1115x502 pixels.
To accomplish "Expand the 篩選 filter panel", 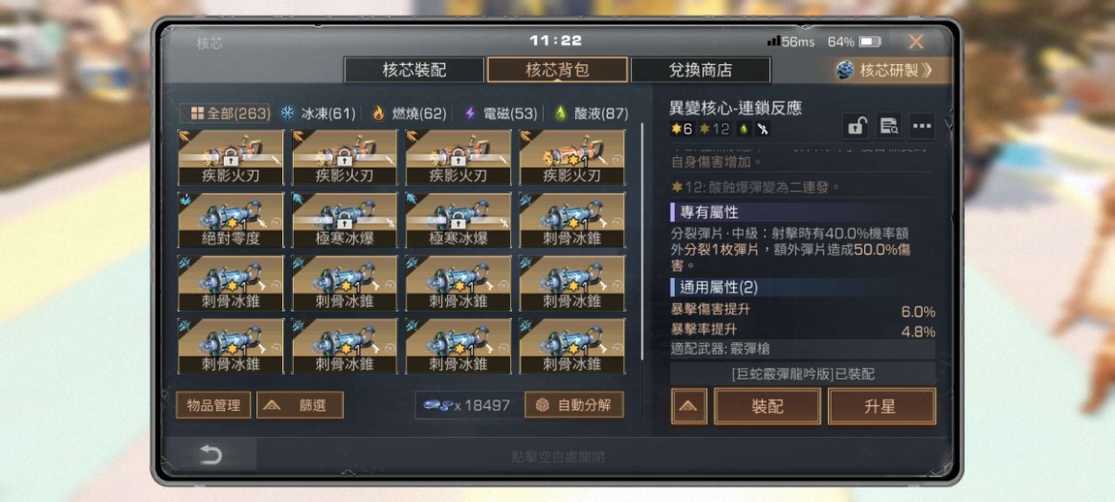I will (301, 405).
